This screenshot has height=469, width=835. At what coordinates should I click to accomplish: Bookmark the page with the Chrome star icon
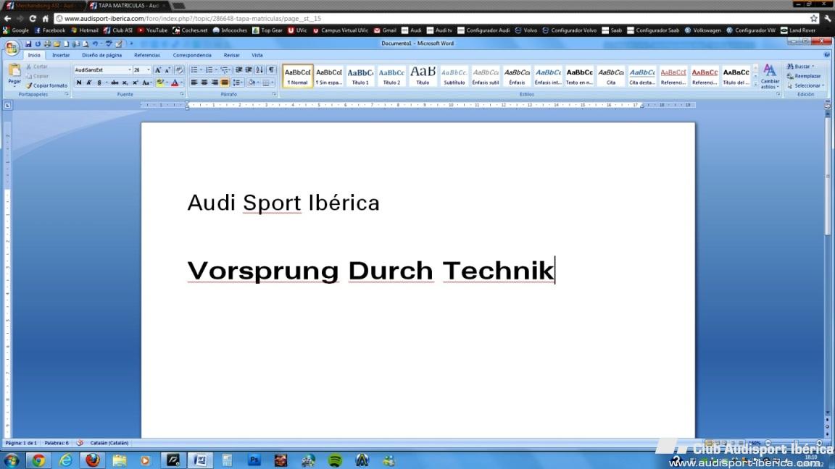click(814, 19)
